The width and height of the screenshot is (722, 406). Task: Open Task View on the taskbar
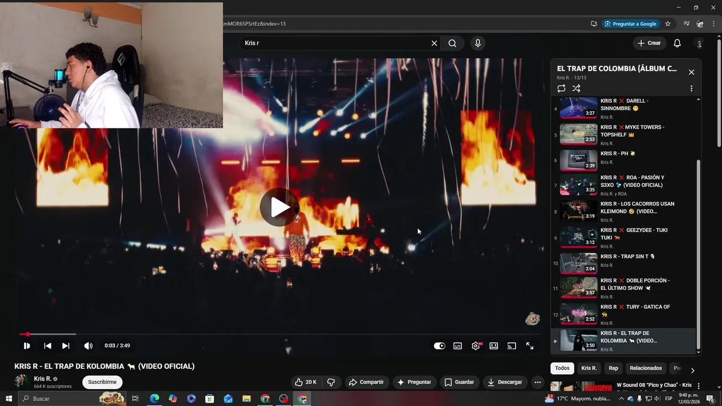[x=135, y=399]
